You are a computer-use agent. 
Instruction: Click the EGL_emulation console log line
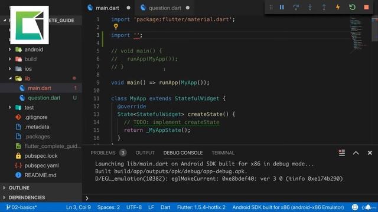click(219, 179)
